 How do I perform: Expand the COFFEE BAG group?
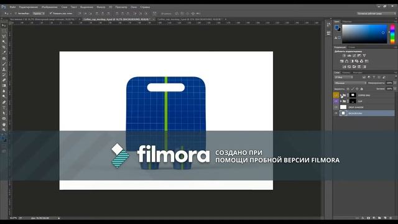click(341, 95)
